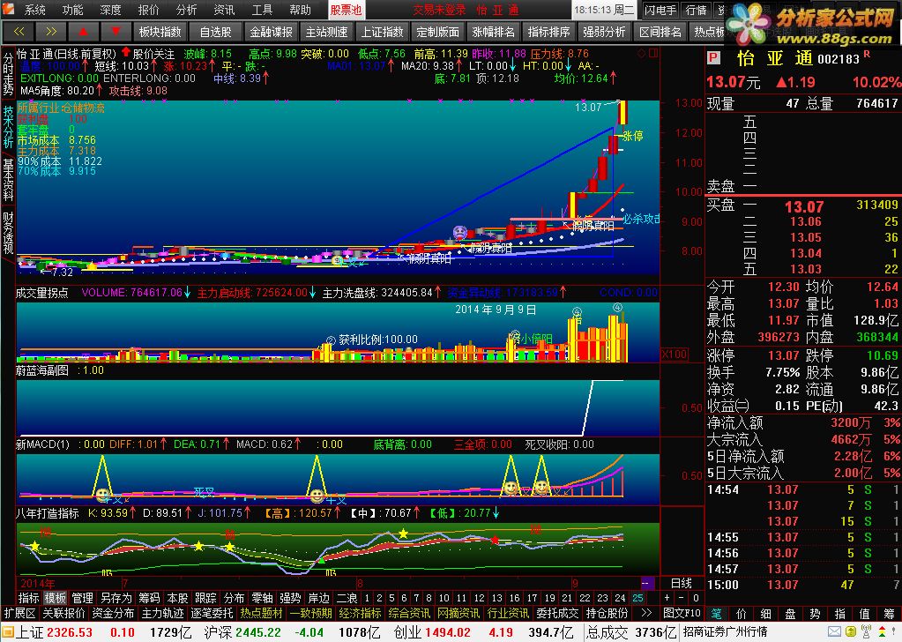This screenshot has width=902, height=642.
Task: Click the 强弱分析 toolbar button
Action: (x=605, y=32)
